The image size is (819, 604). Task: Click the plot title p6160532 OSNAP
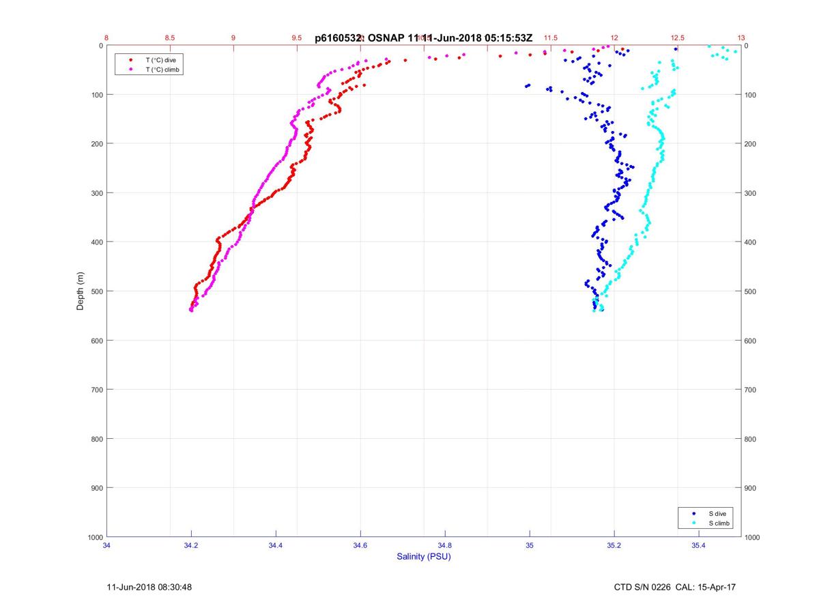[423, 38]
